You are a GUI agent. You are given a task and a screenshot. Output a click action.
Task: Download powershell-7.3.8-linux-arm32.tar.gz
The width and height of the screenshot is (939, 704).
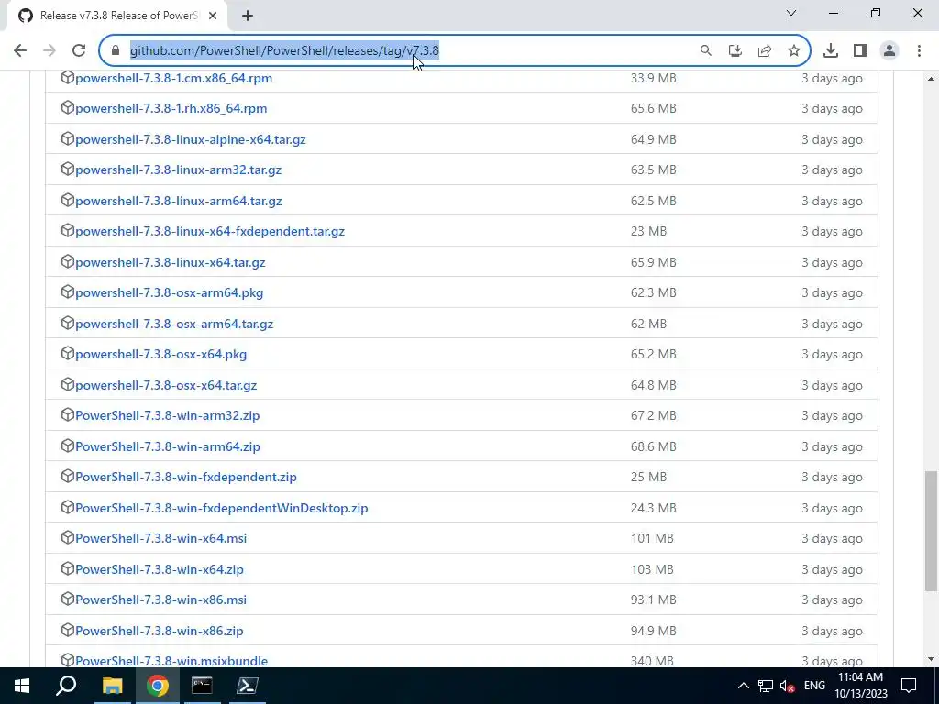179,170
